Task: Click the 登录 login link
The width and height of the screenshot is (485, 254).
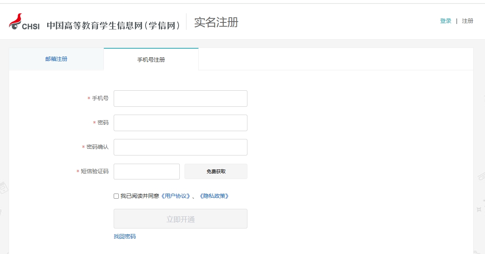Action: 445,21
